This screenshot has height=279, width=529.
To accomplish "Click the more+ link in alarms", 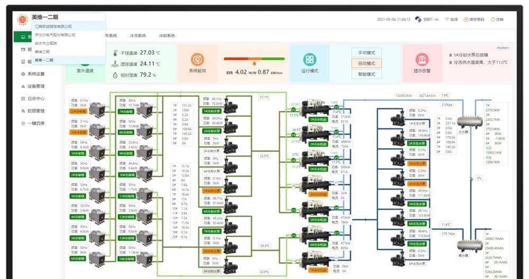I will point(503,48).
